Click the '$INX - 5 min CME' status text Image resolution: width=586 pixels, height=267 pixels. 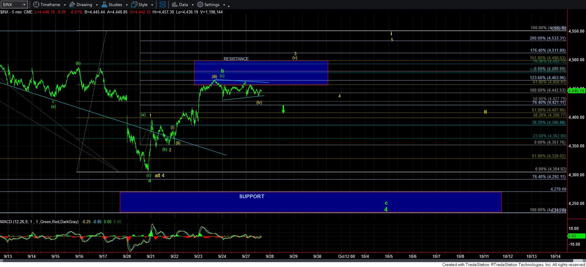pyautogui.click(x=16, y=12)
